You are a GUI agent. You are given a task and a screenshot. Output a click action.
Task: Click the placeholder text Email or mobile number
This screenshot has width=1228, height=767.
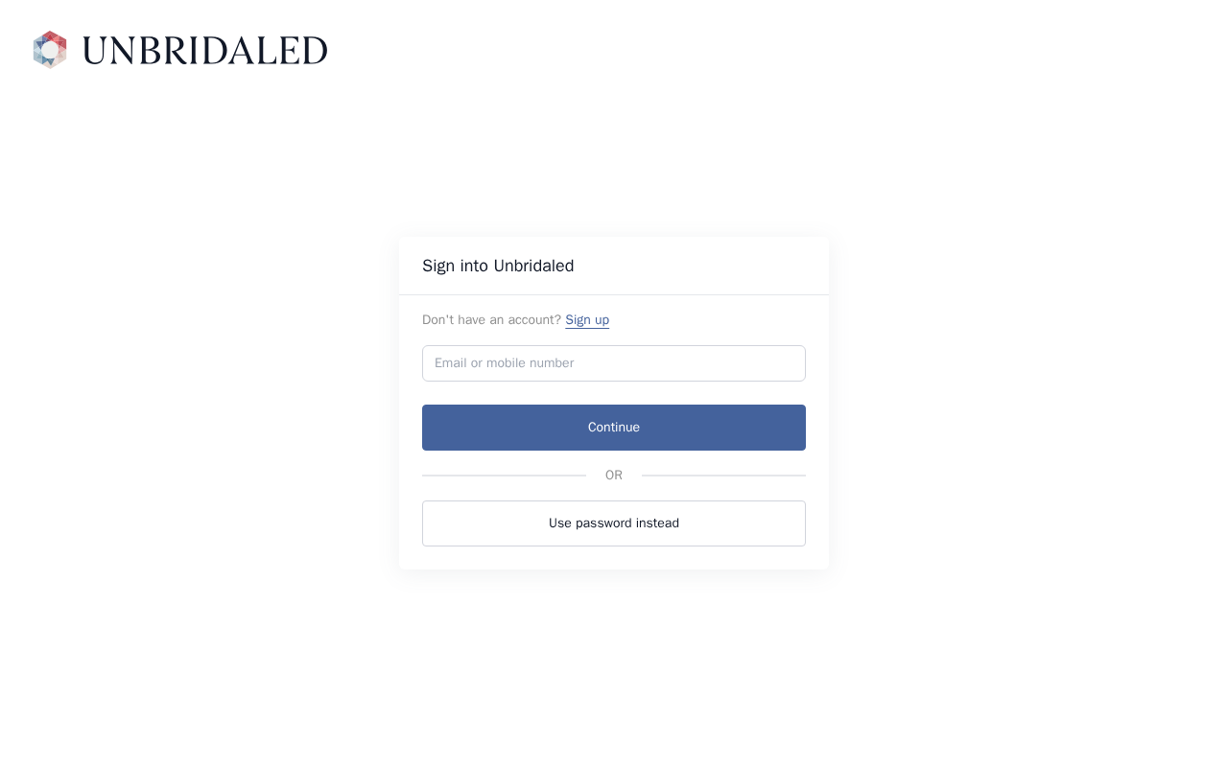[x=505, y=363]
